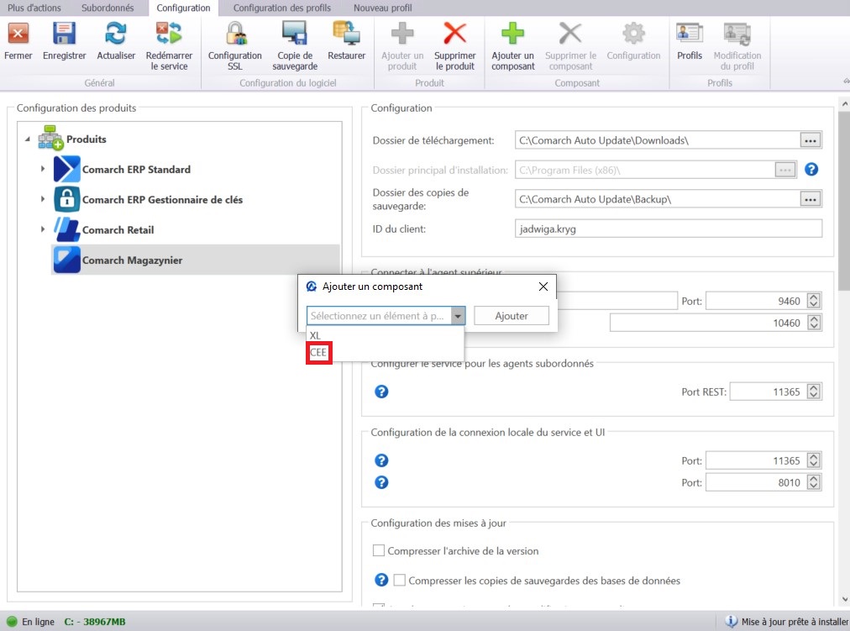Refresh using the Actualiser icon
Screen dimensions: 850x631
pos(115,34)
